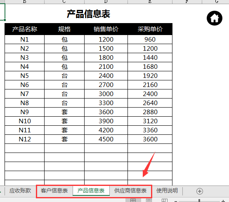229x202 pixels.
Task: Select purchase price 960 in row N1
Action: 150,40
